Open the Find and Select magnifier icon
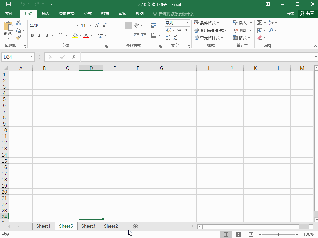Viewport: 318px width, 238px height. tap(272, 30)
